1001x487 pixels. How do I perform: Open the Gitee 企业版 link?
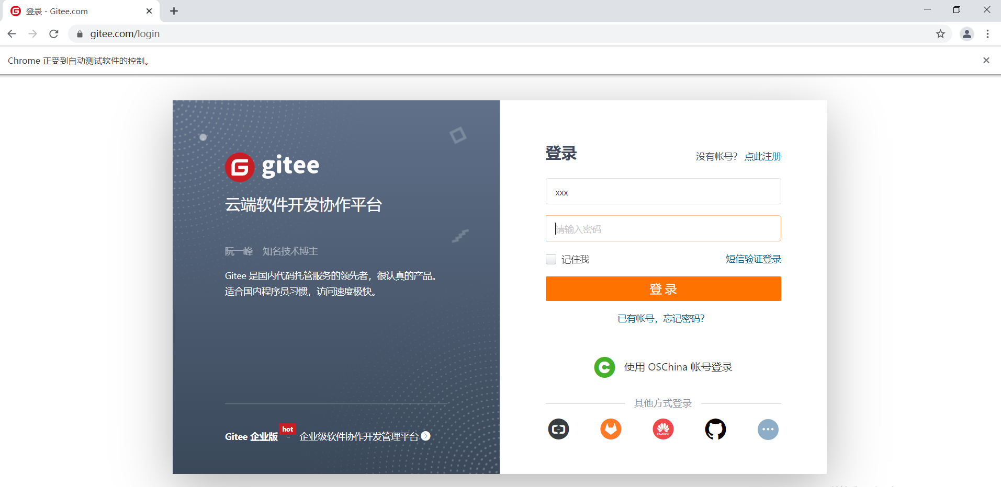[x=251, y=437]
